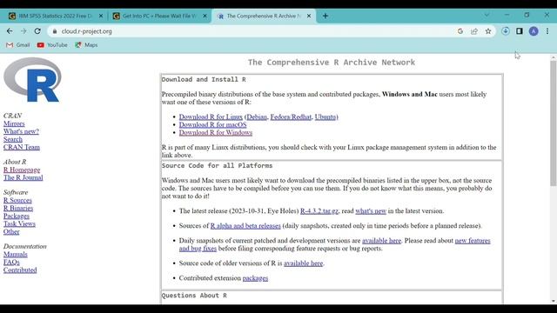Click the scrollbar down arrow

click(554, 301)
